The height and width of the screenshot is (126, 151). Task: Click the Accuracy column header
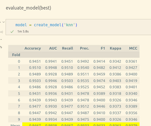coord(33,48)
